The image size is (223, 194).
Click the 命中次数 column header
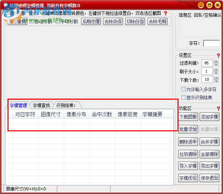click(102, 114)
